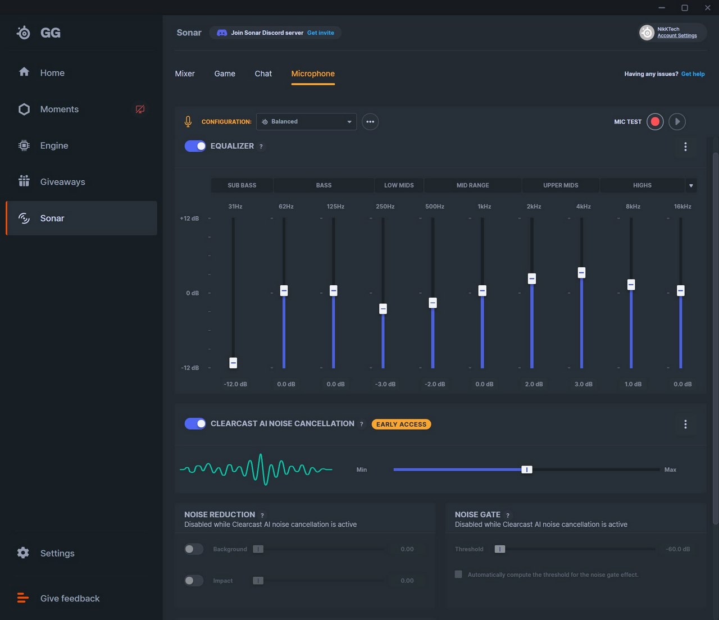Screen dimensions: 719x620
Task: Click the SUB BASS band label
Action: coord(242,185)
